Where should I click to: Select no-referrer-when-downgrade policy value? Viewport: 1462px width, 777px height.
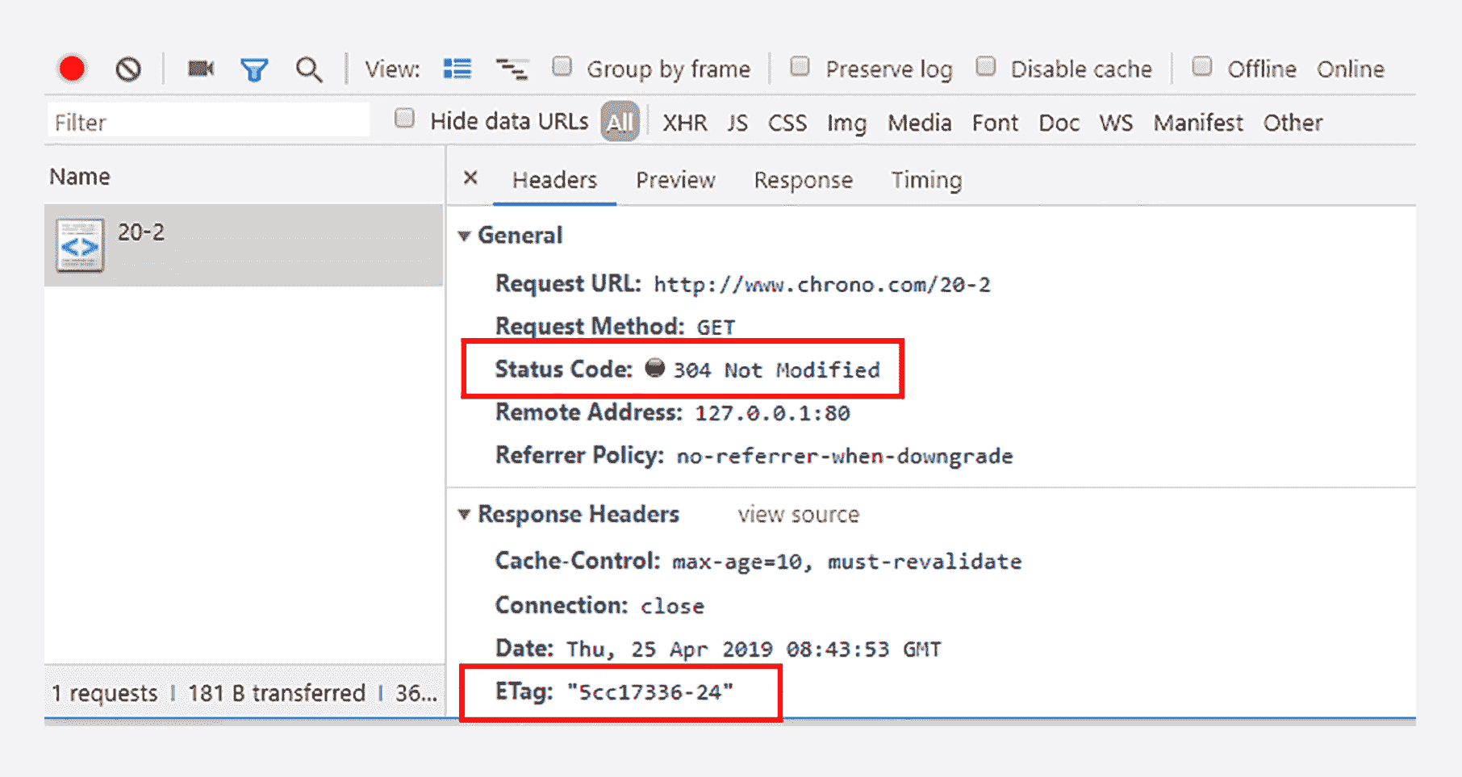coord(844,457)
